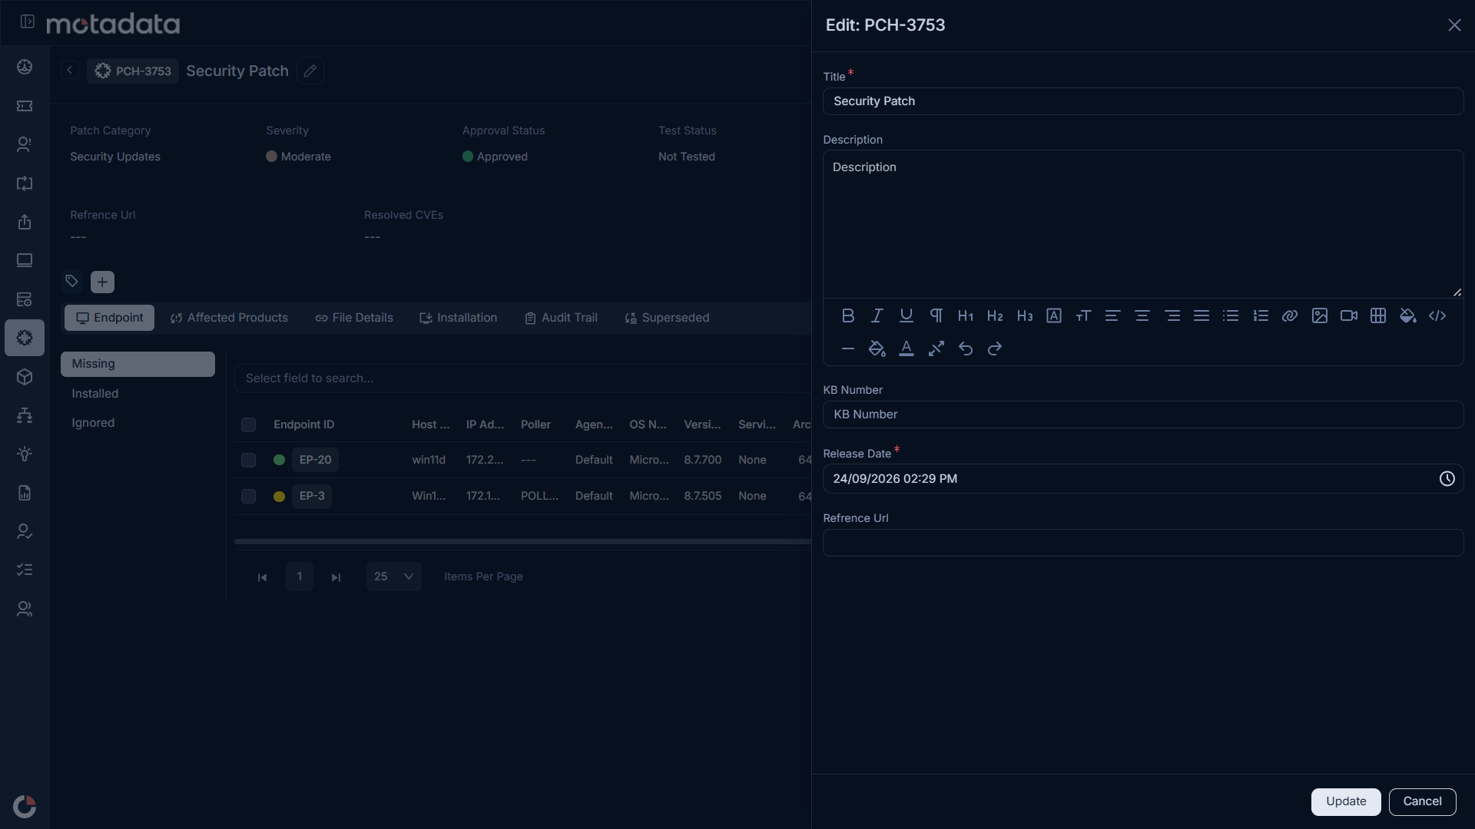Toggle bold formatting in description editor
The image size is (1475, 829).
[847, 315]
